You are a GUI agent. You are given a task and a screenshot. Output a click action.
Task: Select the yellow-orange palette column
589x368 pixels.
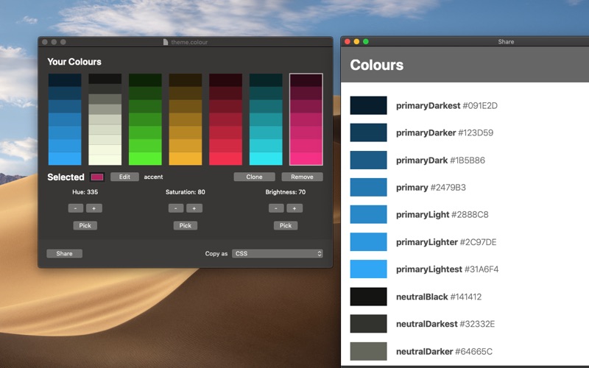pyautogui.click(x=186, y=119)
